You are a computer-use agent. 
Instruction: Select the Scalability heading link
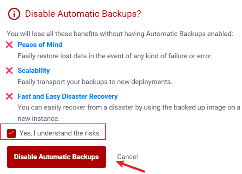pos(34,71)
